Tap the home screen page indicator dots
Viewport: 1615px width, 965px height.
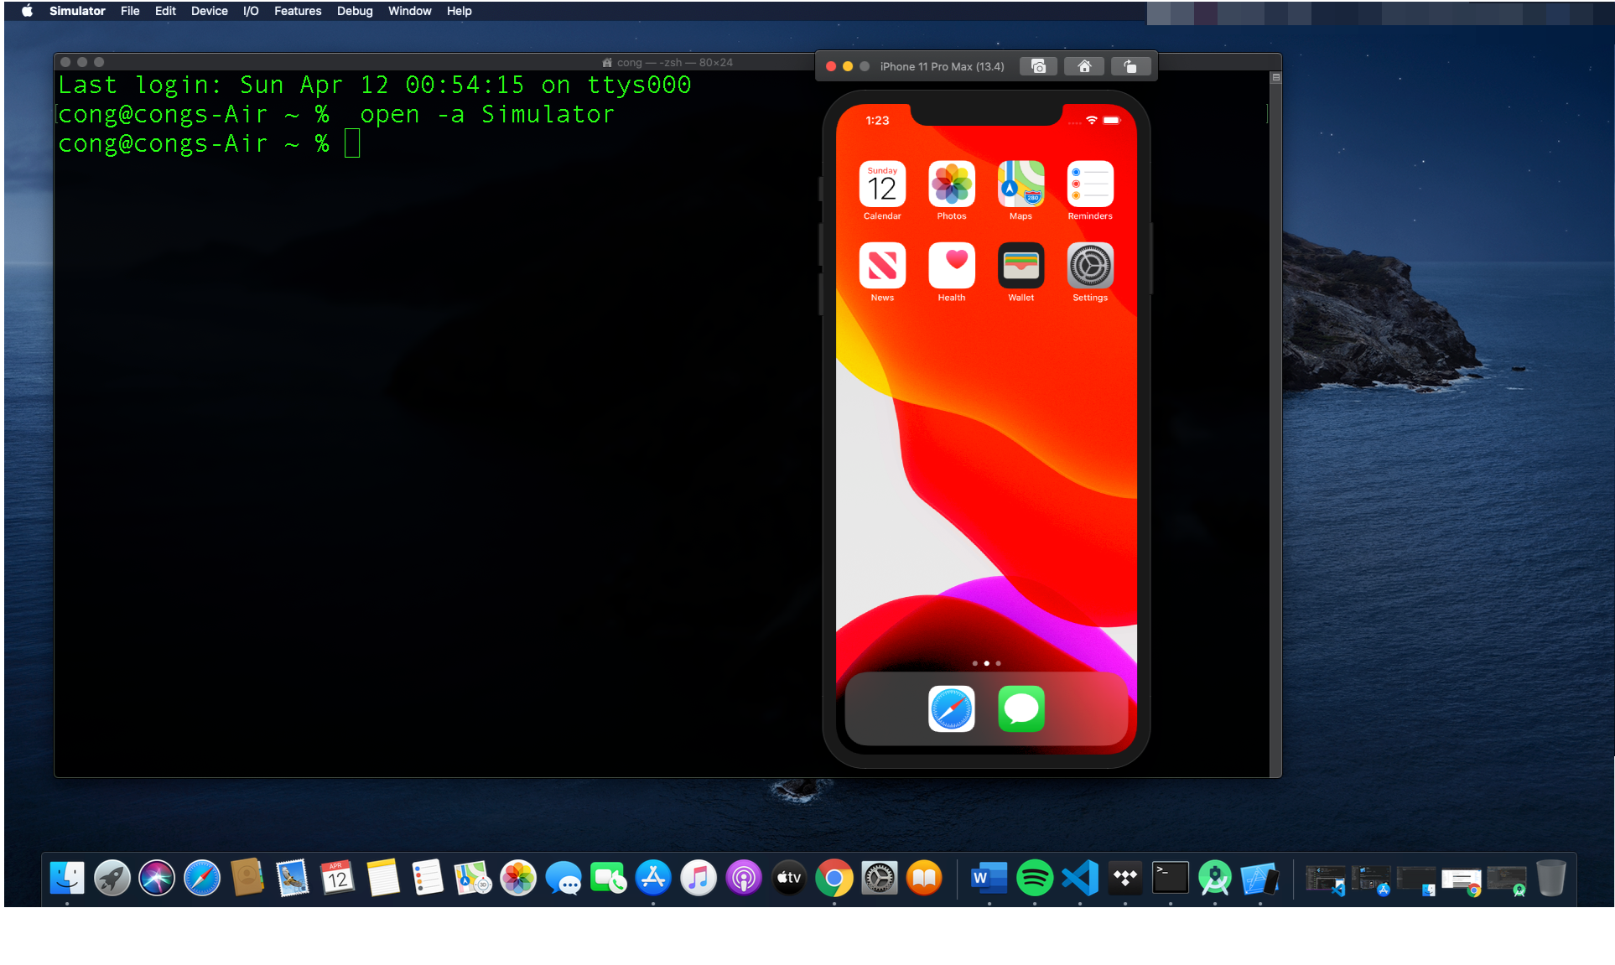point(986,663)
